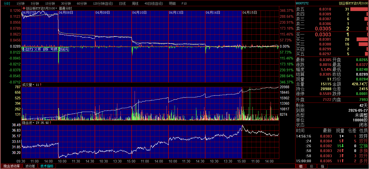Click the 卖五 sell order volume bar
Screen dimensions: 369x169
click(x=359, y=9)
